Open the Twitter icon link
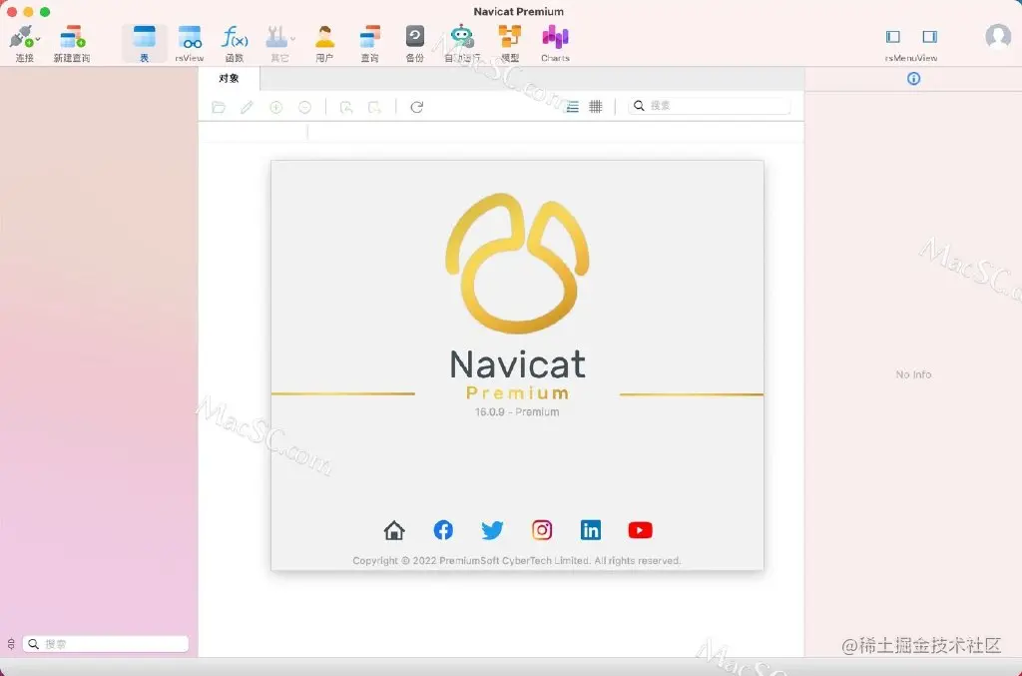Viewport: 1022px width, 676px height. coord(492,530)
